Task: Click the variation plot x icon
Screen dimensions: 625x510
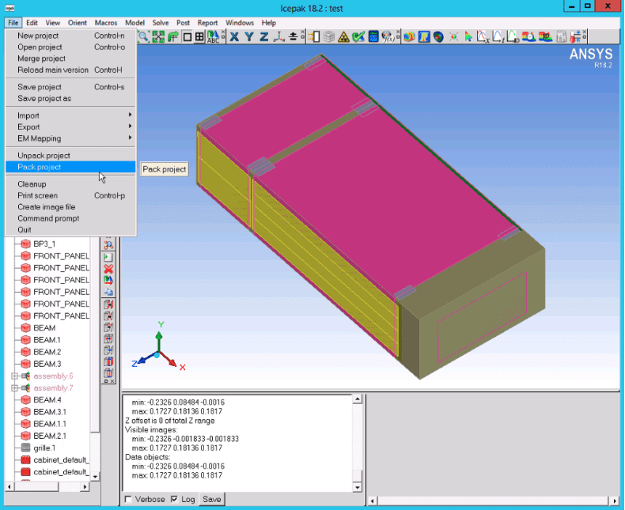Action: point(483,37)
